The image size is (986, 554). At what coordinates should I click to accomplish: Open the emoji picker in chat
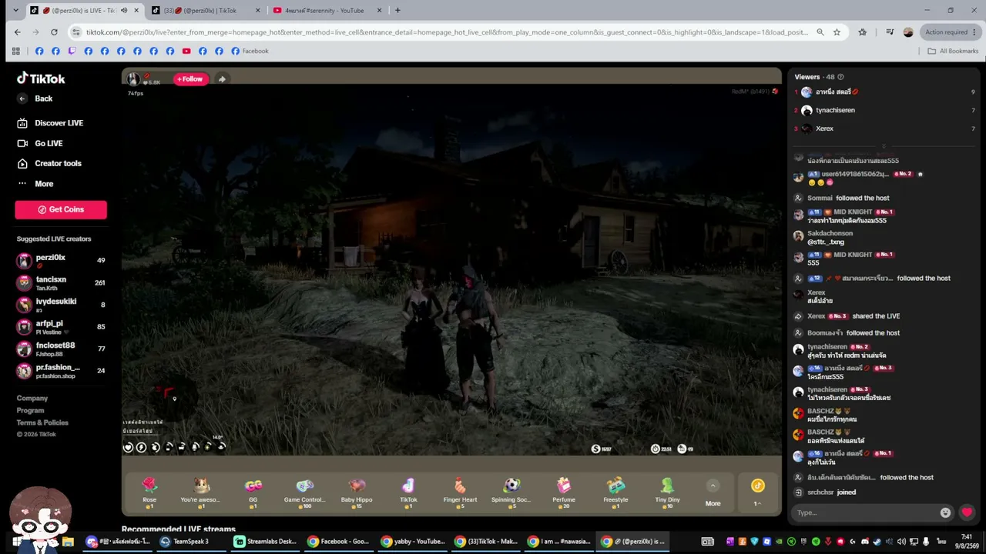tap(945, 512)
